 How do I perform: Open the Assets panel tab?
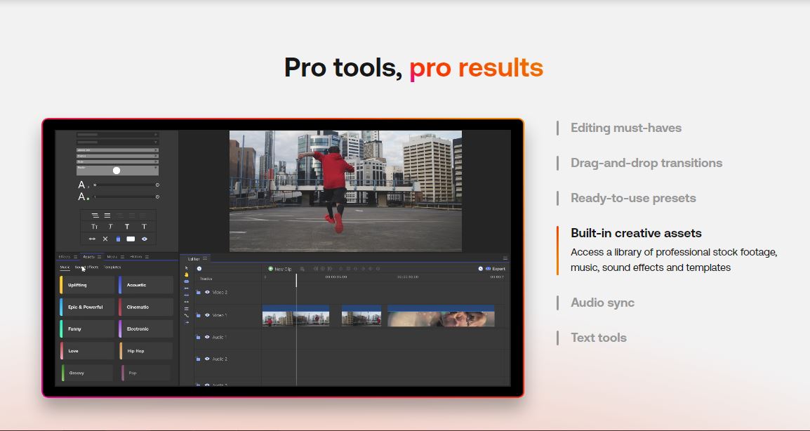(x=89, y=257)
